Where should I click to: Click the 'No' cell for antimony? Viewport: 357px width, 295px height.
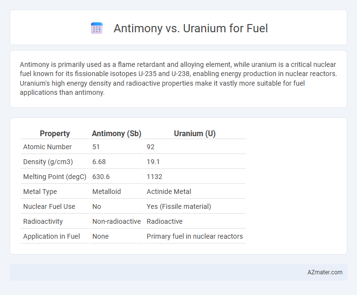point(96,206)
